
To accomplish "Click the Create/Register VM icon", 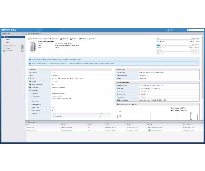I will (44, 39).
